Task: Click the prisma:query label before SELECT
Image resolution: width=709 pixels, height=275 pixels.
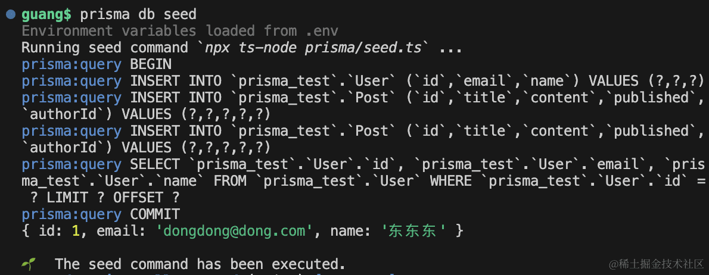Action: pos(71,164)
